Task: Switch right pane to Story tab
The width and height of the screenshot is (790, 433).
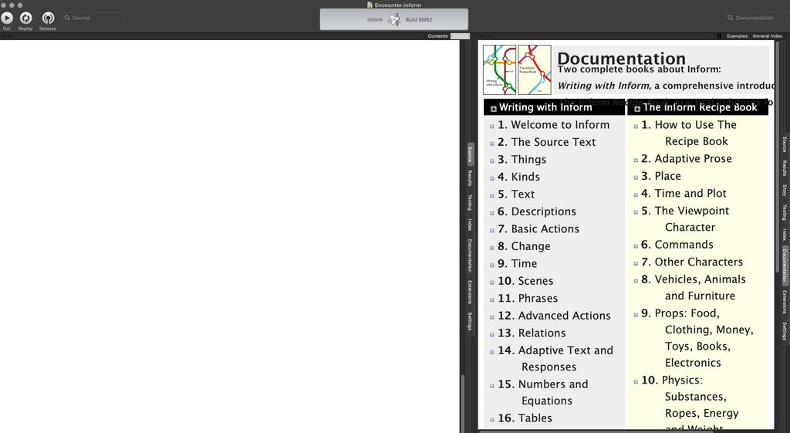Action: (x=785, y=190)
